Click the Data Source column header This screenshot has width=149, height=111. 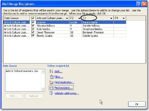(16, 18)
